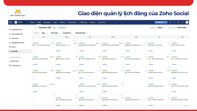Screen dimensions: 197x111
Task: Open the brand switcher dropdown CÔNG...
Action: pos(20,22)
